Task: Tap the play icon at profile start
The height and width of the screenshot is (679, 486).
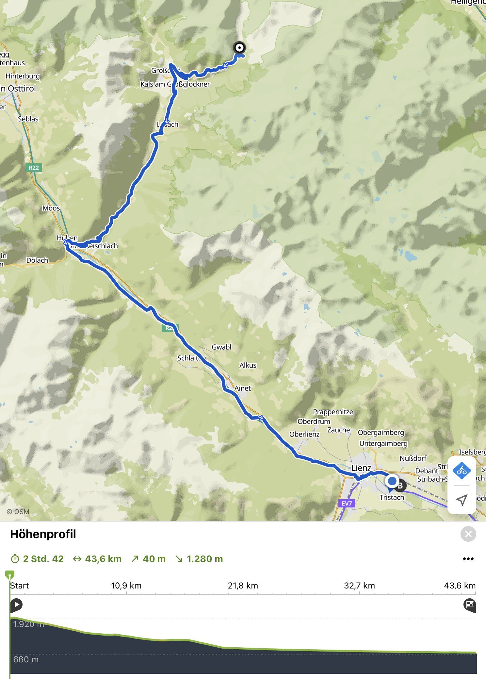Action: [16, 605]
